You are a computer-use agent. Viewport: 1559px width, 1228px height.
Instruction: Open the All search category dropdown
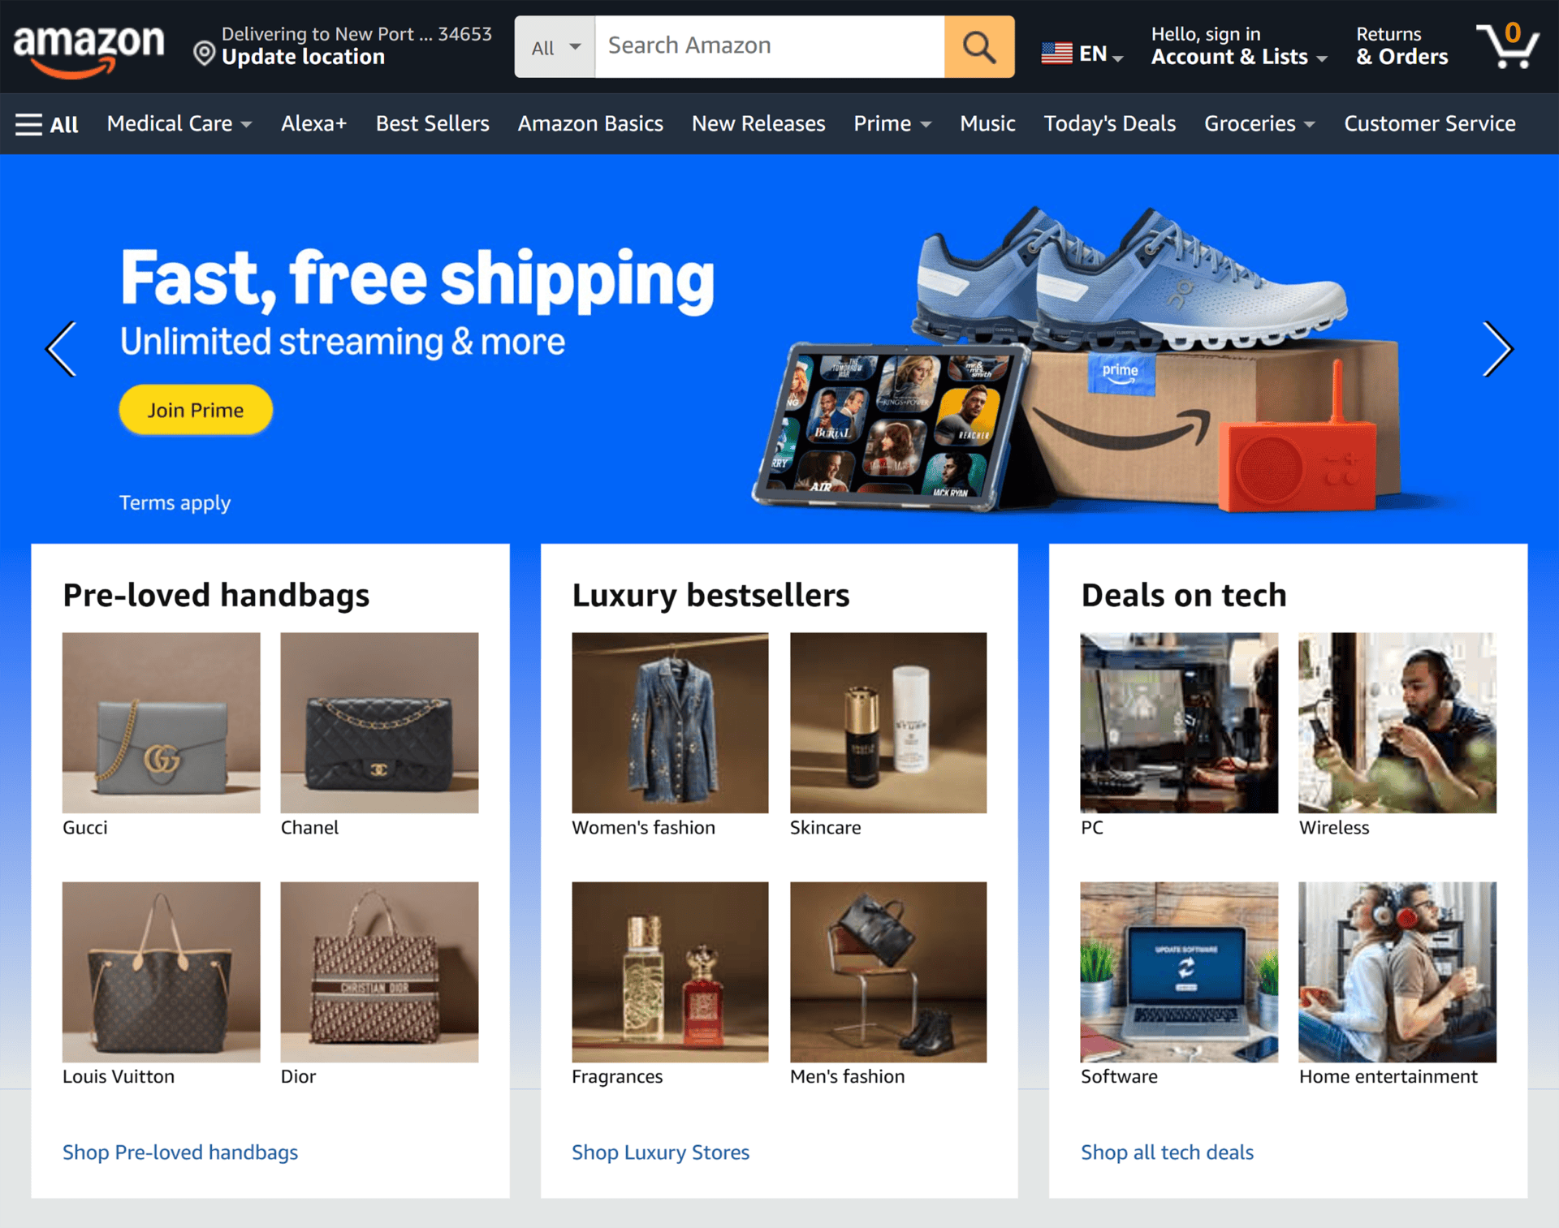(555, 47)
